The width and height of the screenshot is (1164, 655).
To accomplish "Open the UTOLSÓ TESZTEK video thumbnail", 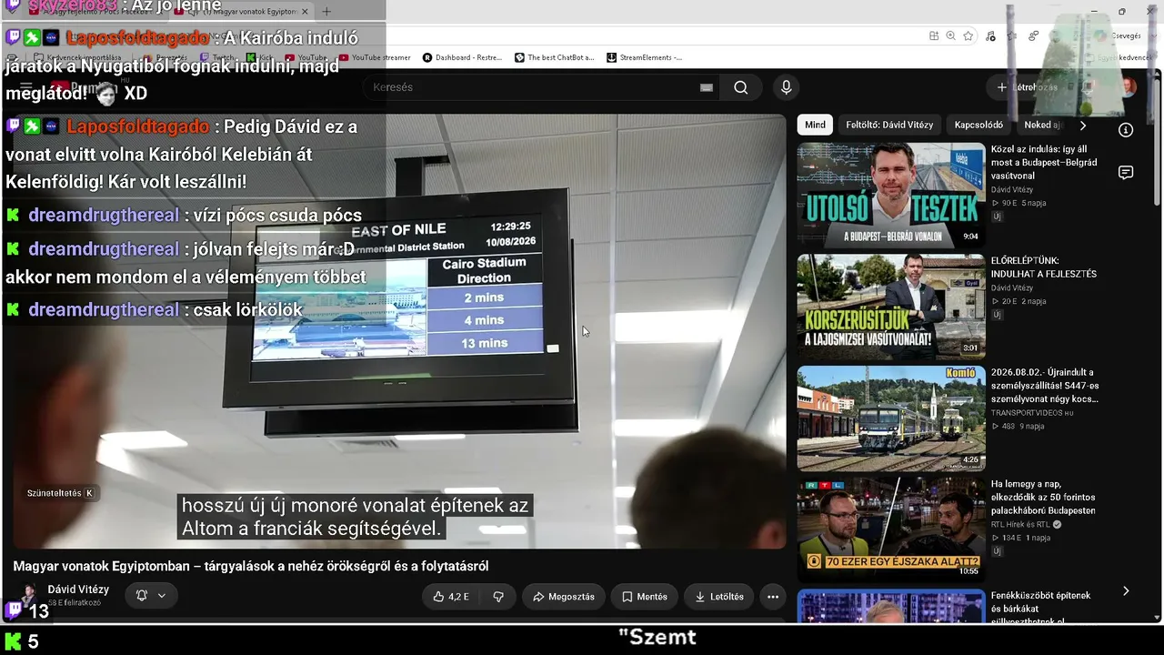I will click(891, 194).
